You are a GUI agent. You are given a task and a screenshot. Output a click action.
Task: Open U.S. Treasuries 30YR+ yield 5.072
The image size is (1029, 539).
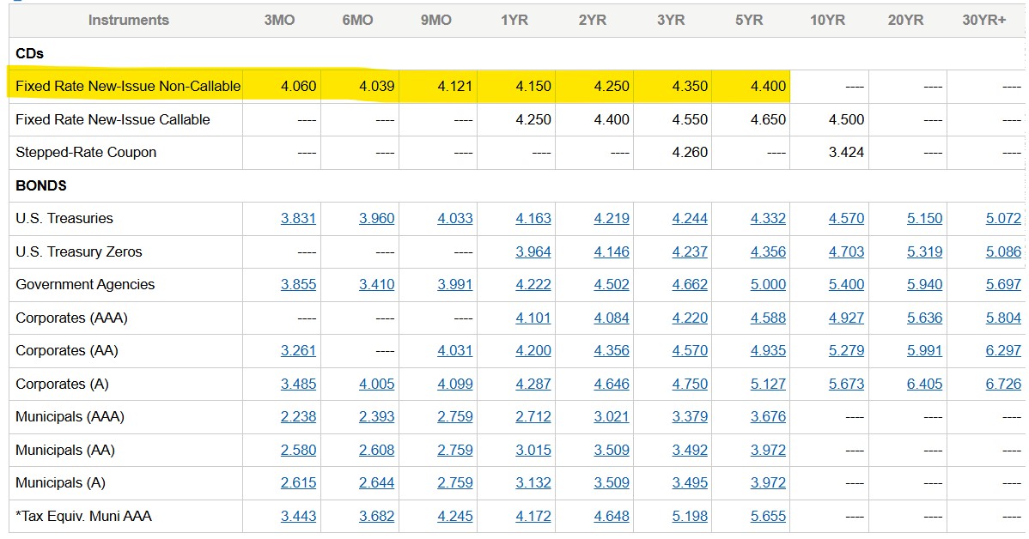(1003, 218)
